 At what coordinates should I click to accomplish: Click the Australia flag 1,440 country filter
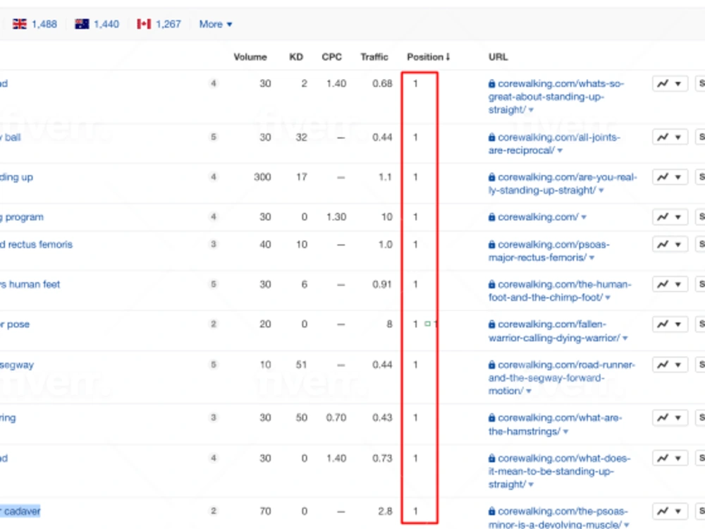point(97,24)
